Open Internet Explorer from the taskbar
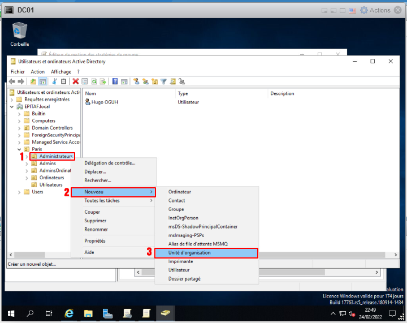This screenshot has width=407, height=323. (70, 313)
